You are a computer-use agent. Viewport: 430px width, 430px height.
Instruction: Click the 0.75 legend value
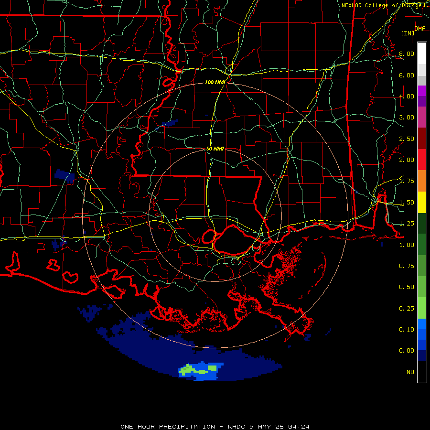click(407, 266)
